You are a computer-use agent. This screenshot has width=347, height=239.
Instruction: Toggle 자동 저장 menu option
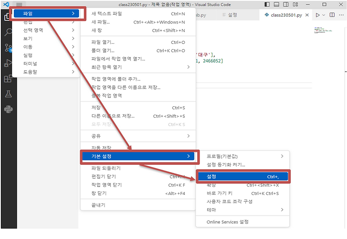click(138, 147)
